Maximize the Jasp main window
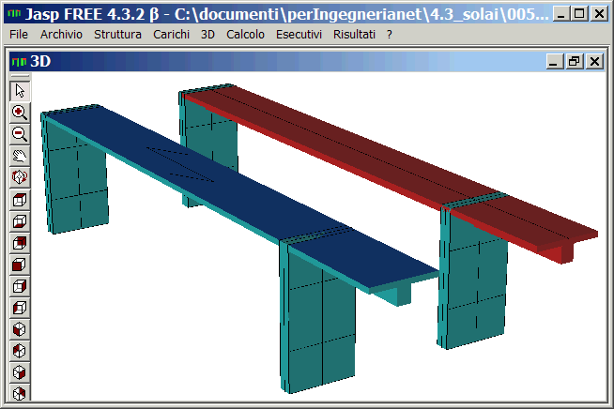Image resolution: width=614 pixels, height=409 pixels. (x=579, y=14)
